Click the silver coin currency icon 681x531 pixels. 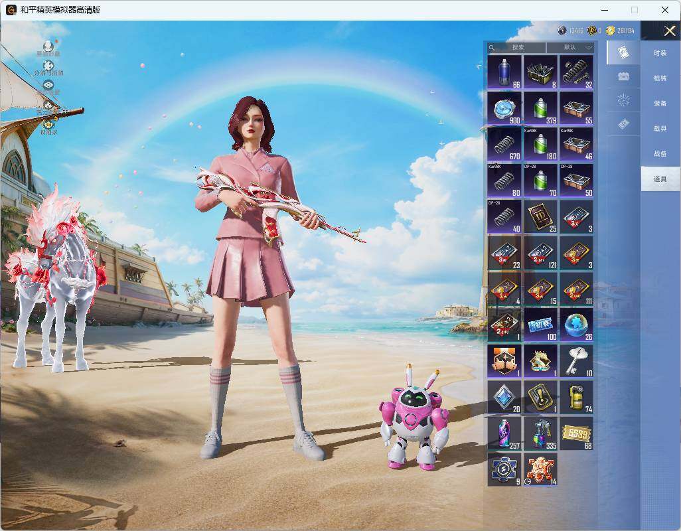[x=562, y=31]
